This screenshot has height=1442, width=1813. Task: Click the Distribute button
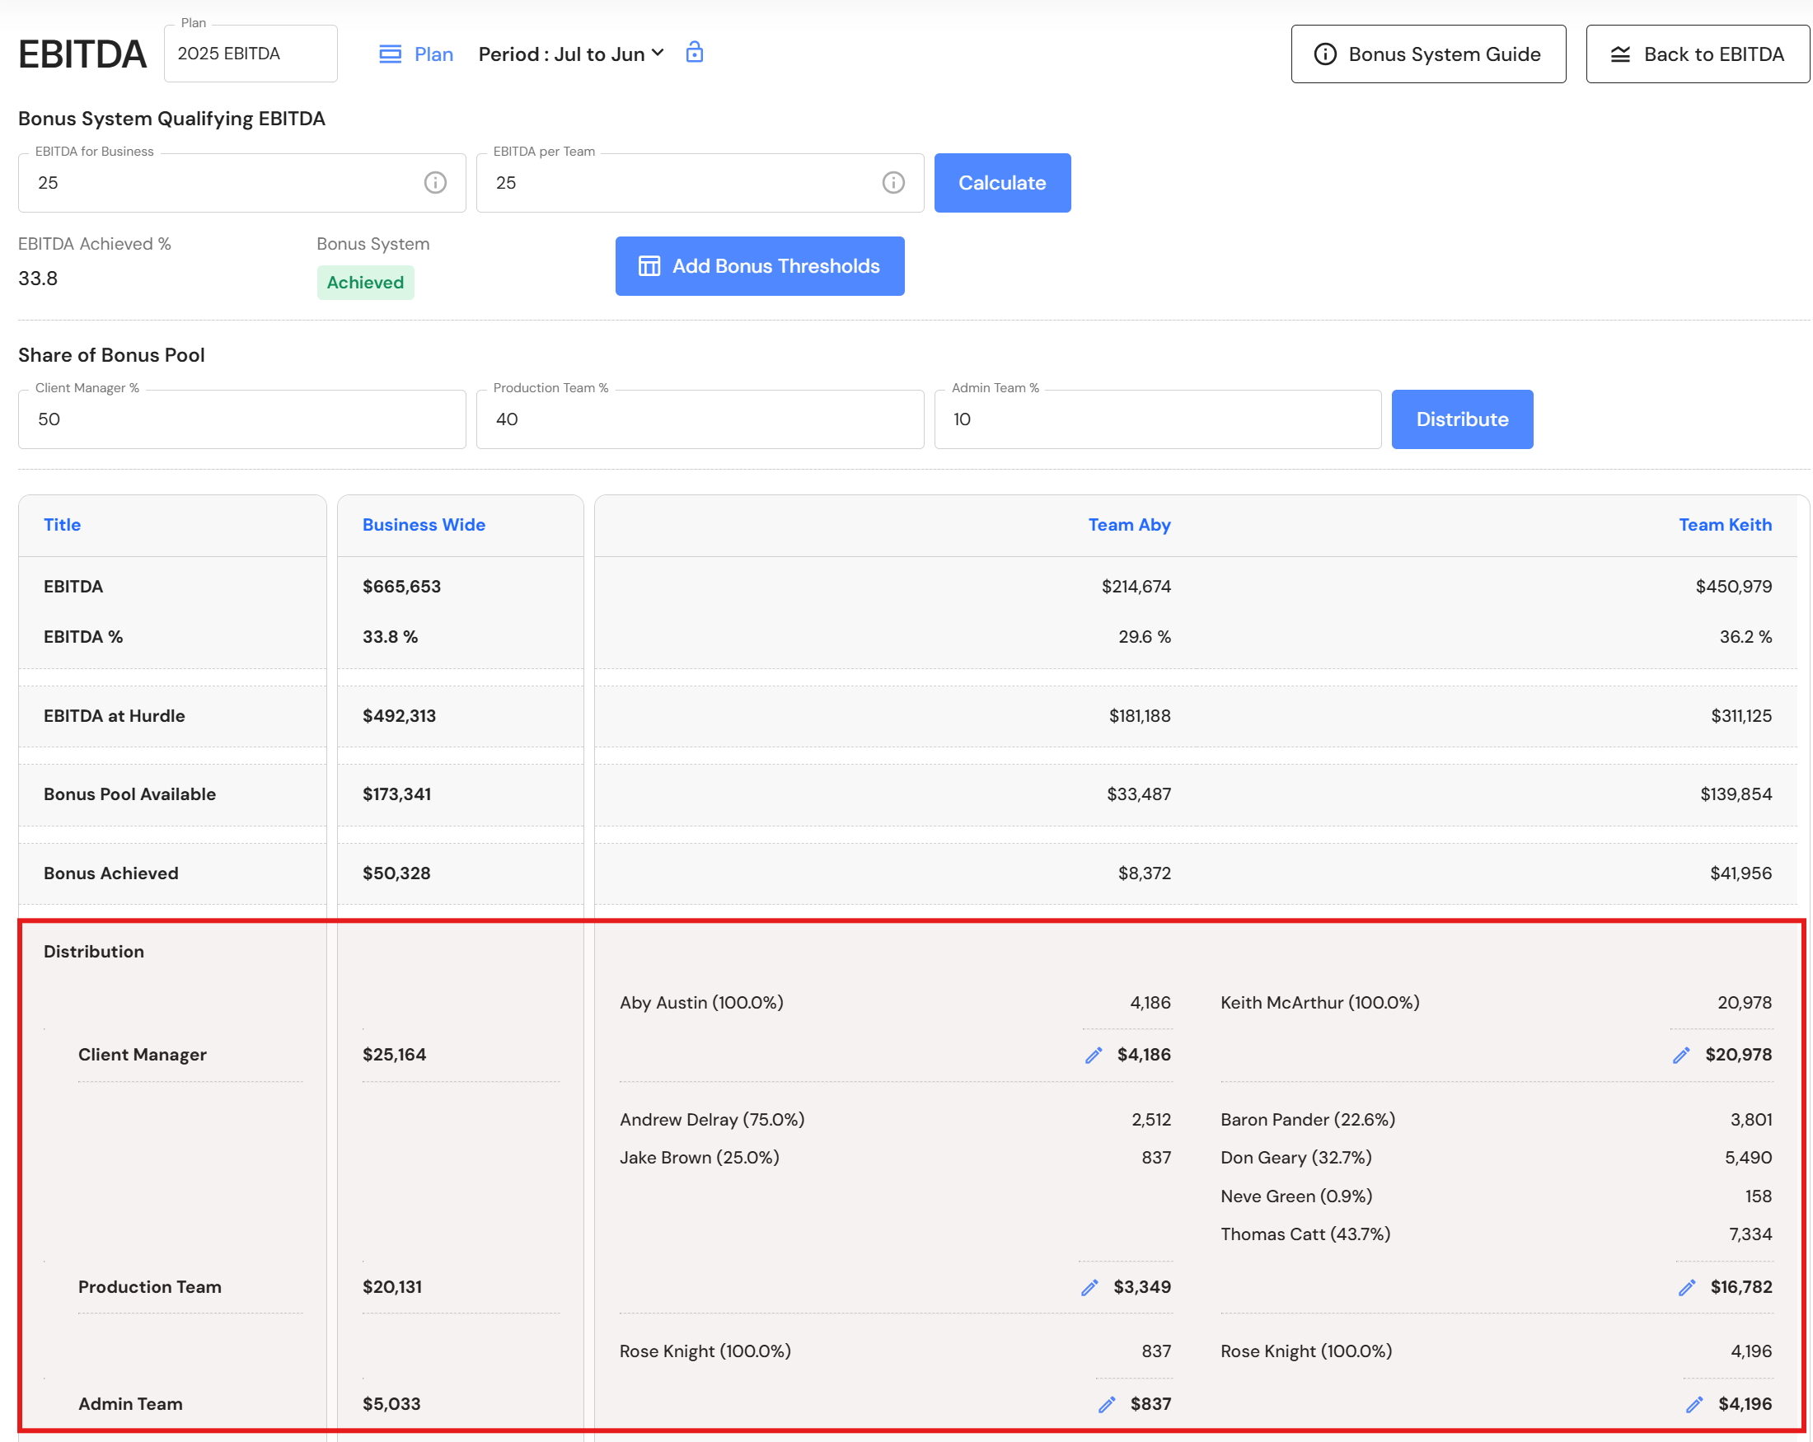[x=1461, y=419]
